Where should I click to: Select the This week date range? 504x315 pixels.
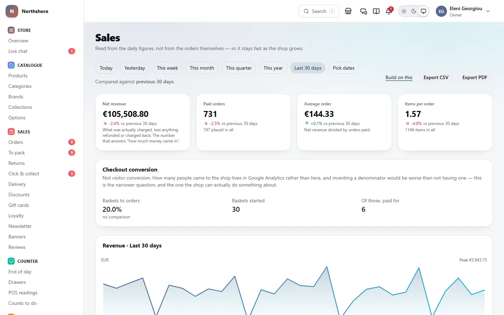pyautogui.click(x=167, y=68)
